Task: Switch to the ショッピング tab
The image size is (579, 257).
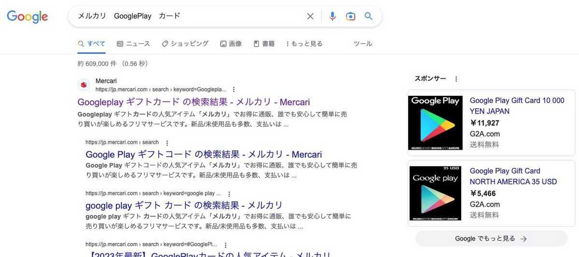Action: 185,44
